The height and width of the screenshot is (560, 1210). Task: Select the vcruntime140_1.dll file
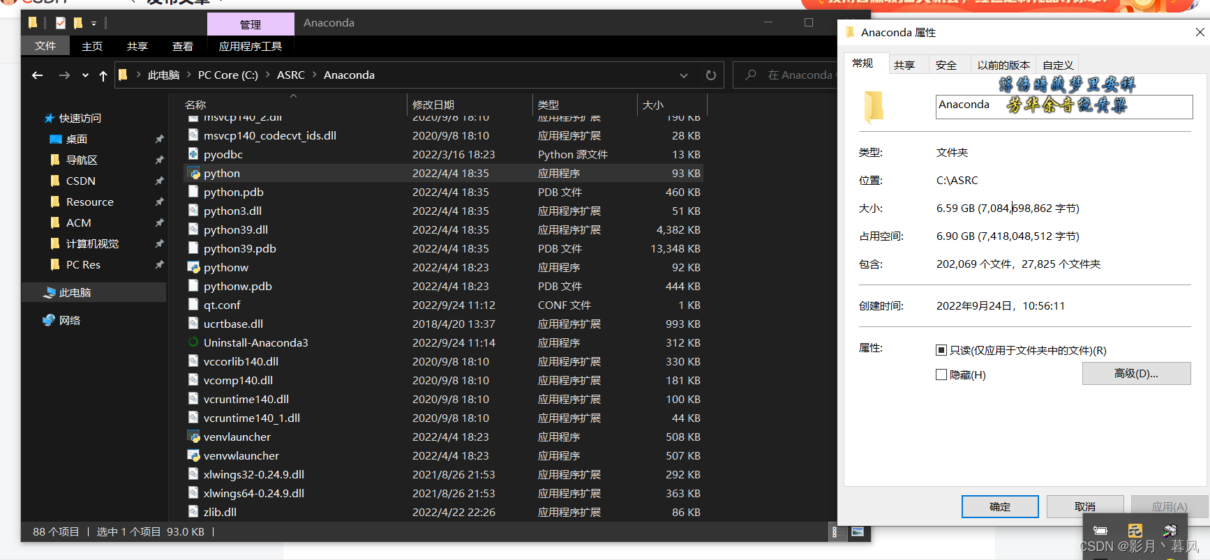pyautogui.click(x=444, y=418)
